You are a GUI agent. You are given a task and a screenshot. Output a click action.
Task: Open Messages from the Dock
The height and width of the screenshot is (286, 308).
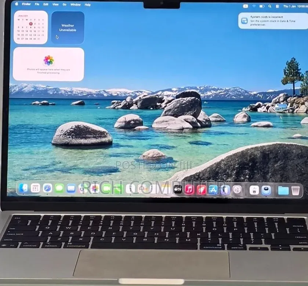coord(59,188)
